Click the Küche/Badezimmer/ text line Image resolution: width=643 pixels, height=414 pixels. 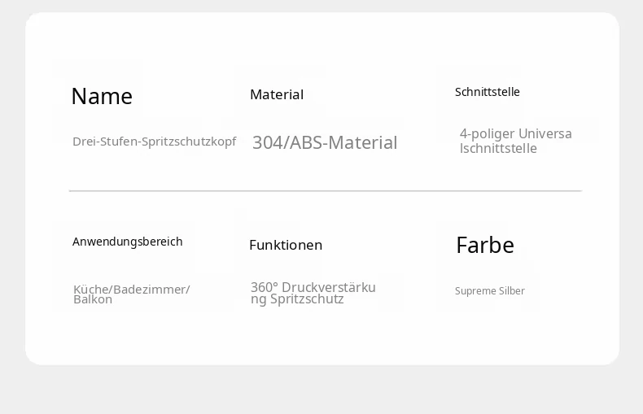(132, 290)
